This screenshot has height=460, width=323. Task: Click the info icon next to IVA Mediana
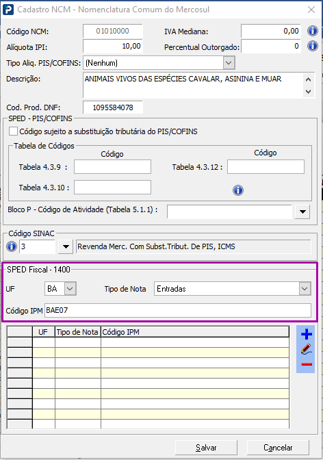click(313, 31)
